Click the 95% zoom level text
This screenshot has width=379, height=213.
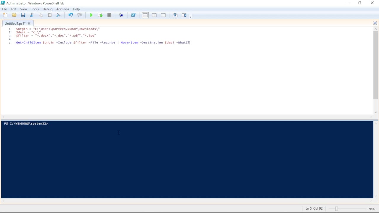(x=372, y=209)
